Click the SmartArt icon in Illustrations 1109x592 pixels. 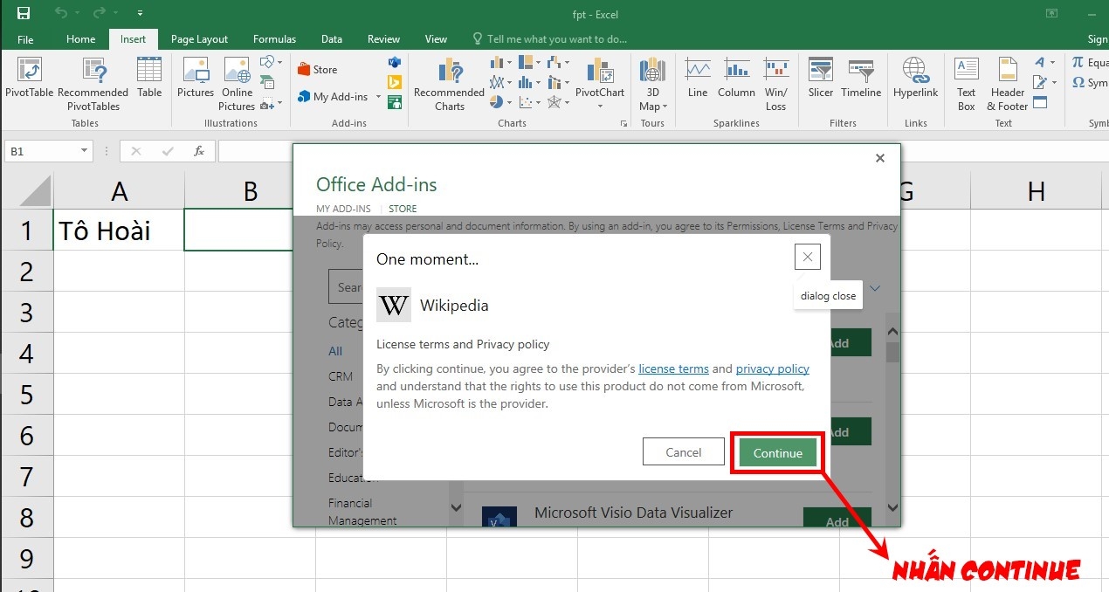point(268,83)
